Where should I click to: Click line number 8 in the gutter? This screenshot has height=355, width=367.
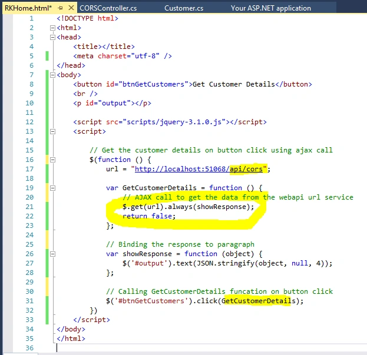click(32, 84)
